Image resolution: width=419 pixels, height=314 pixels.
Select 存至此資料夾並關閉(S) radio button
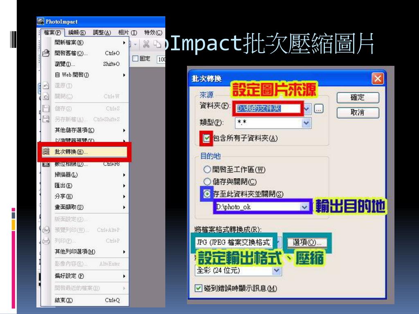207,194
